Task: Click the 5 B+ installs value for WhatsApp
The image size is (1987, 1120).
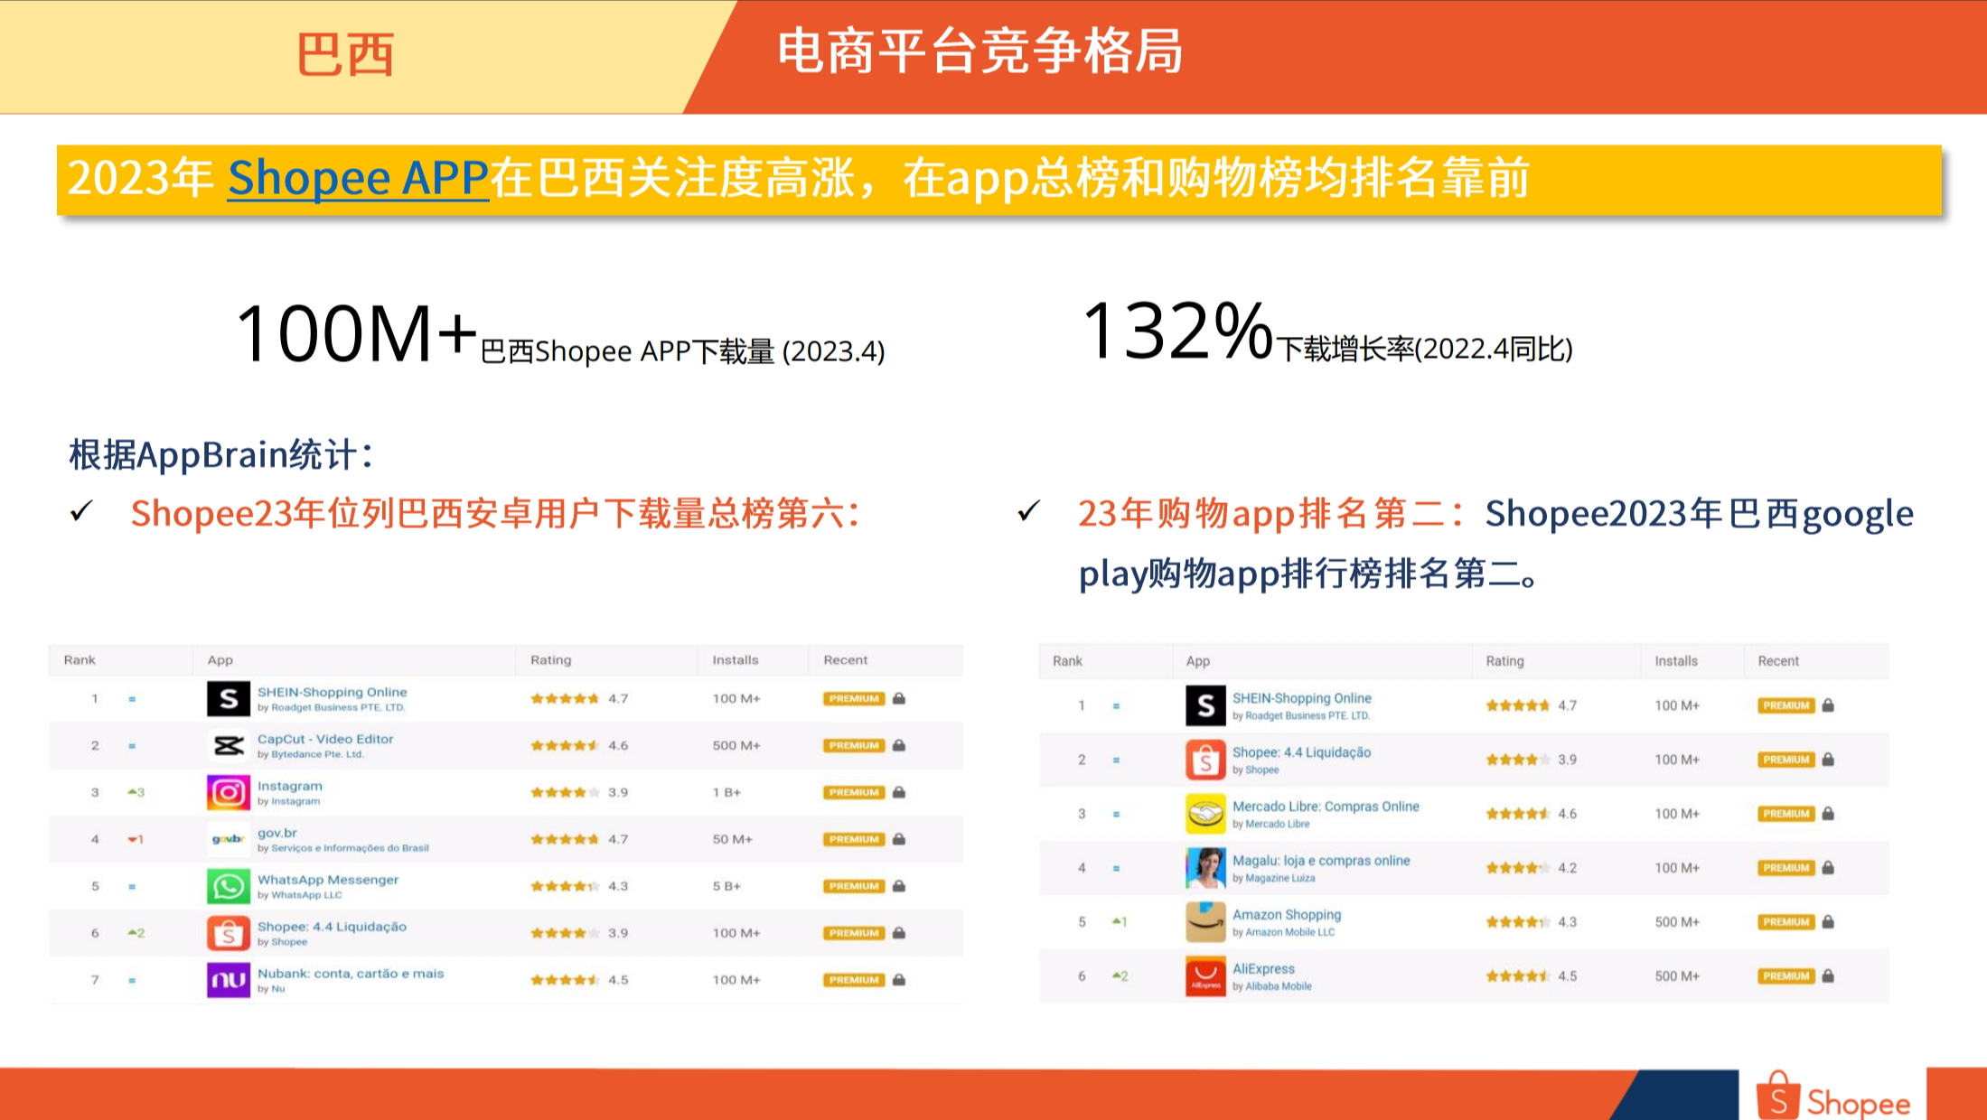Action: (726, 887)
